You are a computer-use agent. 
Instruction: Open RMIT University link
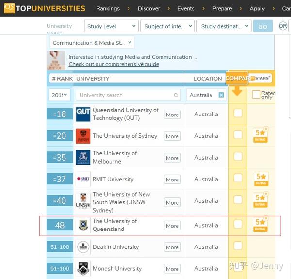(113, 179)
